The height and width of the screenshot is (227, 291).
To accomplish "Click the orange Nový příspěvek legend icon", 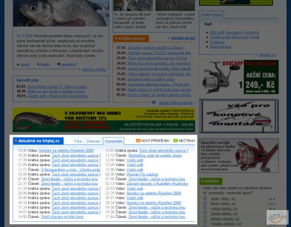I will pyautogui.click(x=138, y=141).
